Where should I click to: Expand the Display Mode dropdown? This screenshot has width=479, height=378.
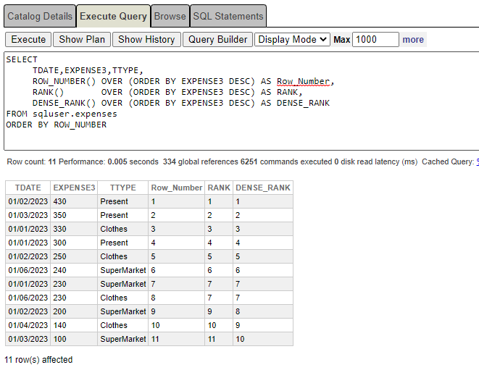pos(292,40)
